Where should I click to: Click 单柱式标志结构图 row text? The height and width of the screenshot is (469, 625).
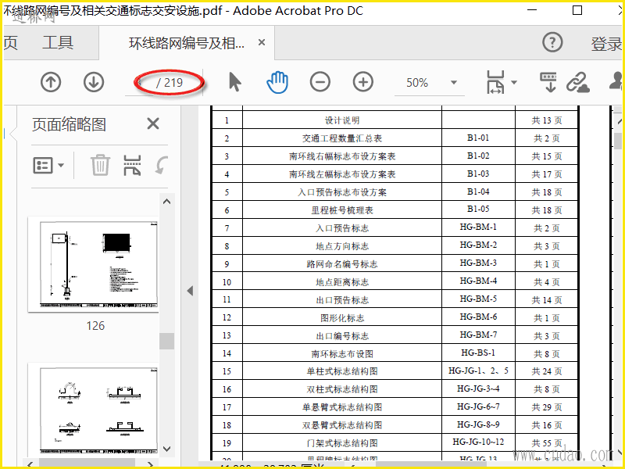(342, 371)
